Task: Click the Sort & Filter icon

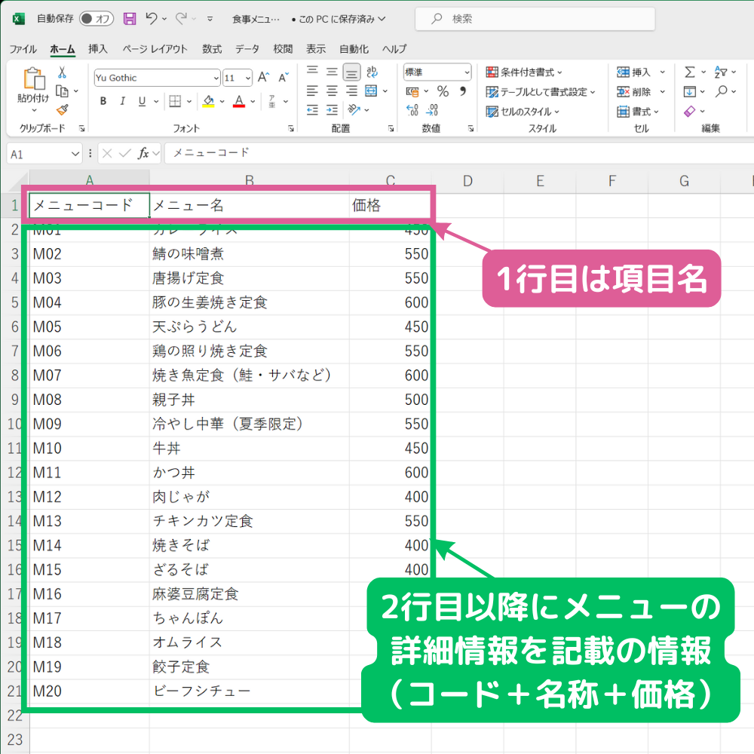Action: [720, 72]
